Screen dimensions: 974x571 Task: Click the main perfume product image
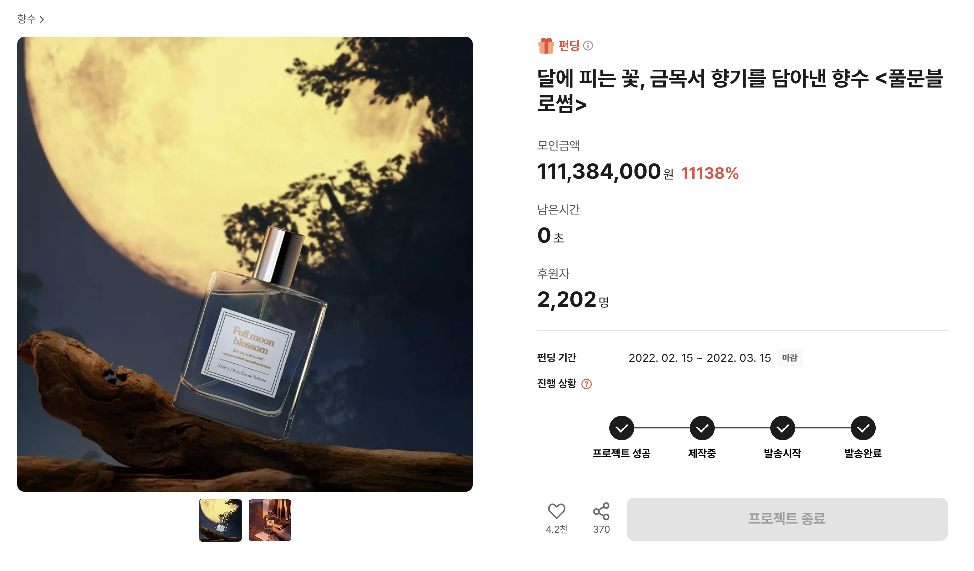pos(245,264)
